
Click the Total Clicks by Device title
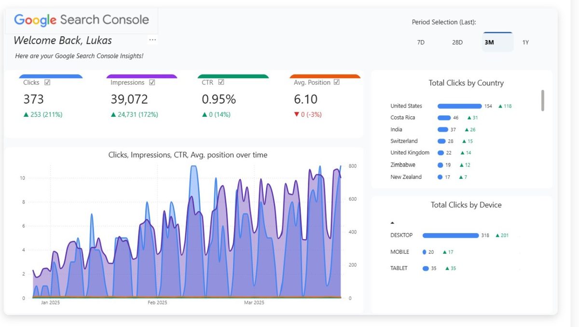466,205
